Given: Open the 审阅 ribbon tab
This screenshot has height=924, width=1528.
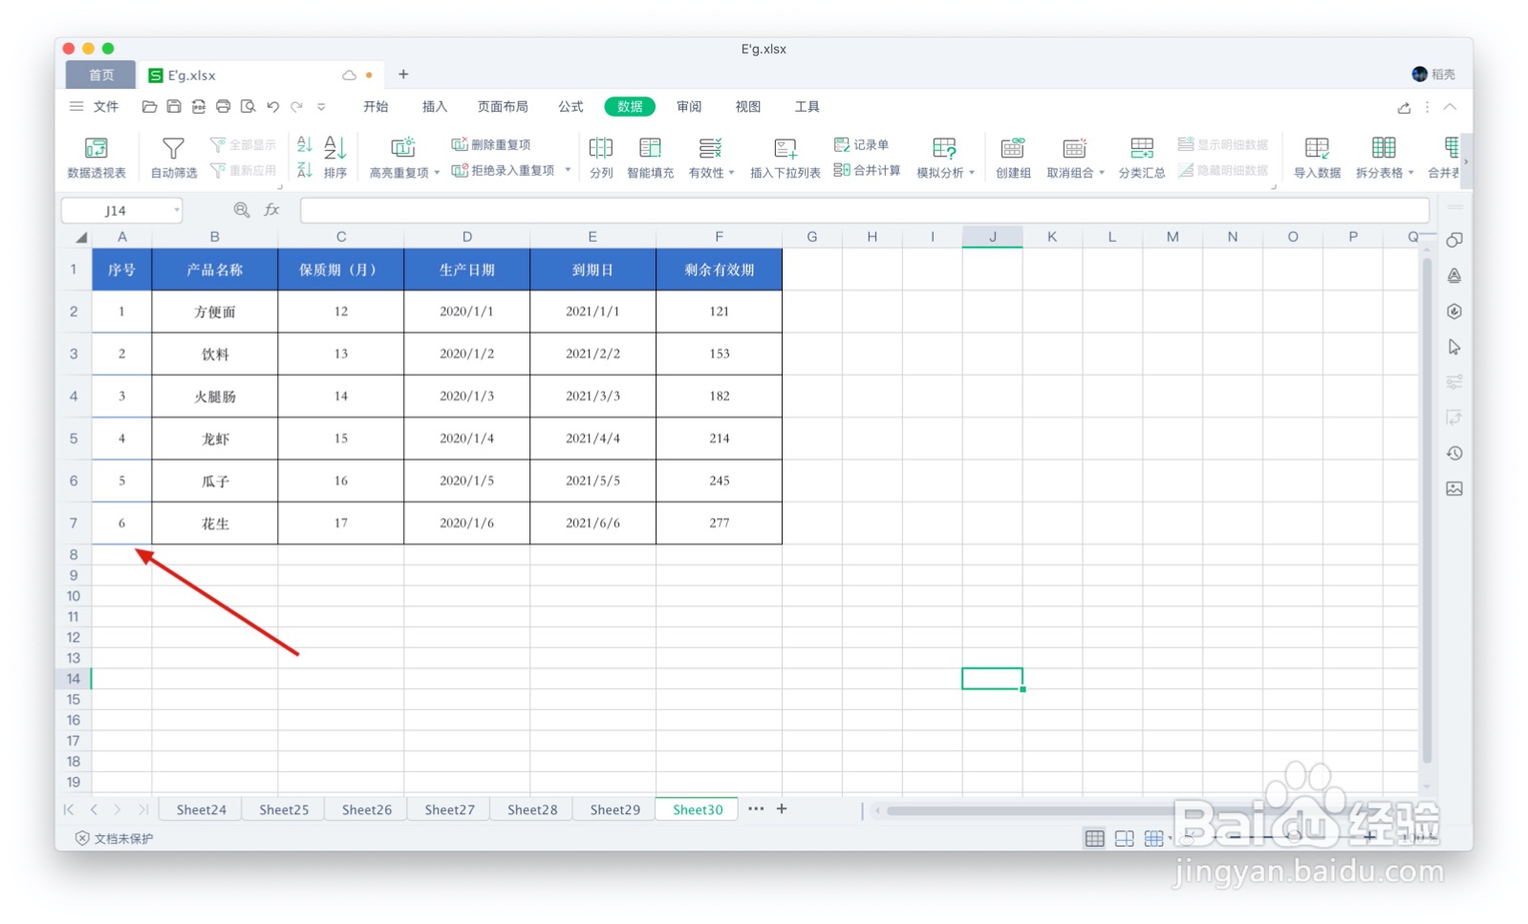Looking at the screenshot, I should [689, 106].
